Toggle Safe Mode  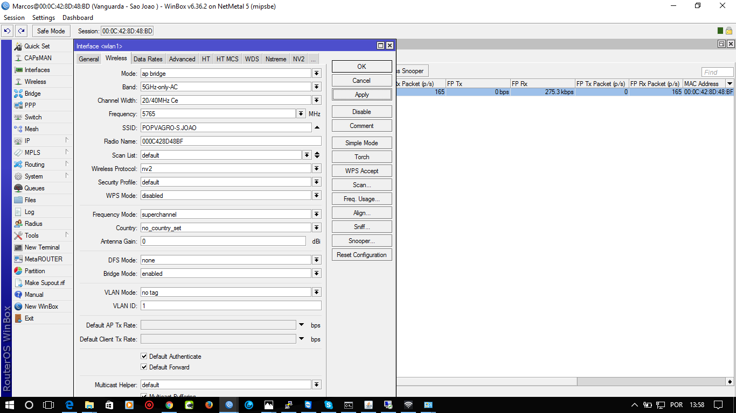click(51, 31)
